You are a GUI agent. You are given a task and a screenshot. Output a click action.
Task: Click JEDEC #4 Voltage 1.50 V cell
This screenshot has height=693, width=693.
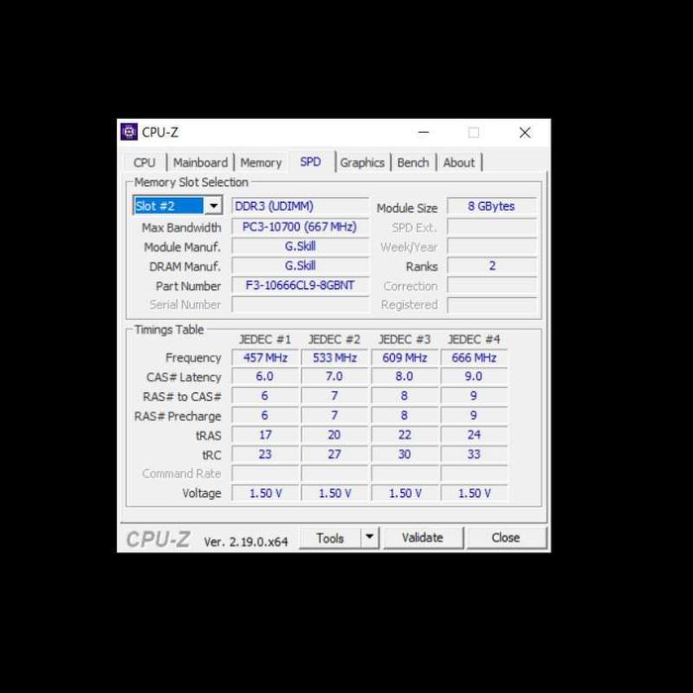(x=474, y=493)
